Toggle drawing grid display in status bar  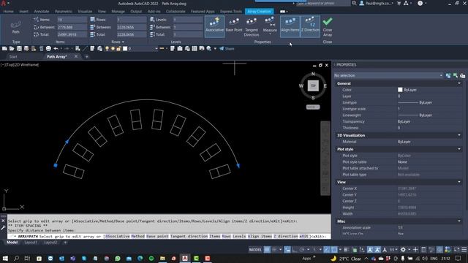coord(267,250)
